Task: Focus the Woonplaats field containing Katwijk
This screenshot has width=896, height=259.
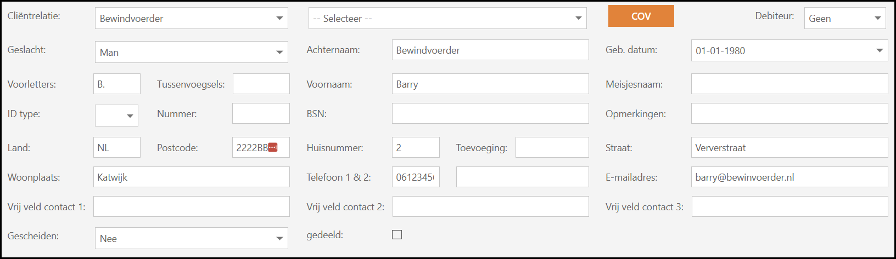Action: pyautogui.click(x=191, y=177)
